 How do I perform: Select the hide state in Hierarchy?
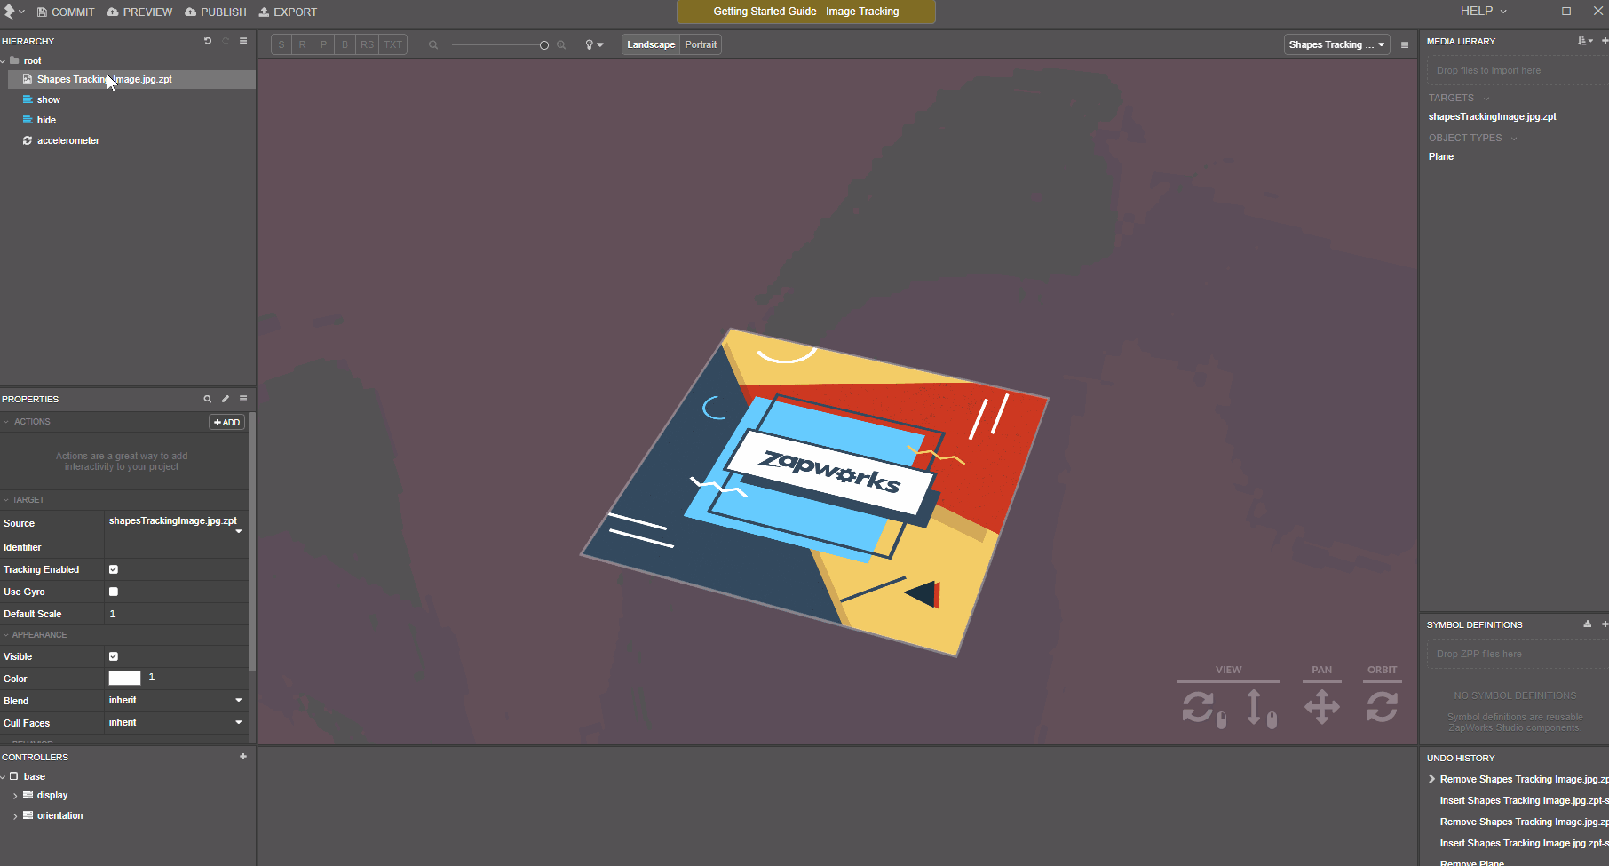46,120
